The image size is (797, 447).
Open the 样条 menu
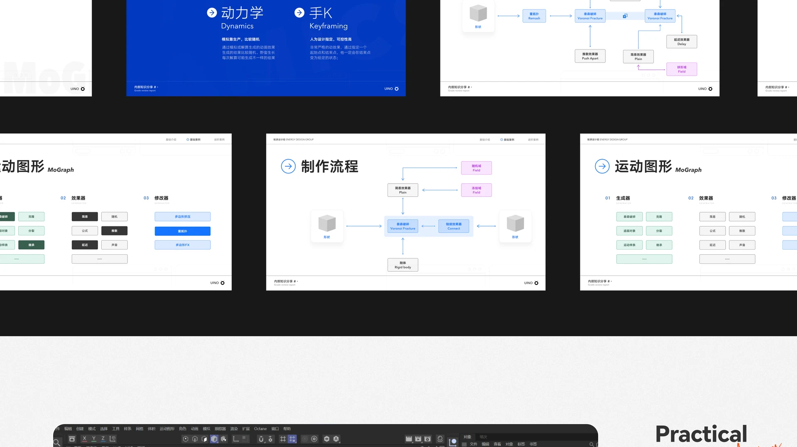coord(127,429)
